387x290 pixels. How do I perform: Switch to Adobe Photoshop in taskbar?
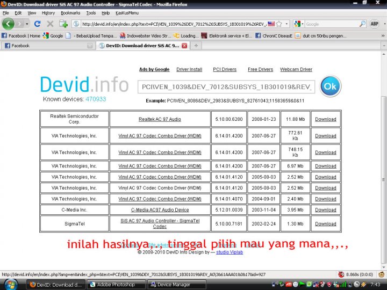click(116, 285)
